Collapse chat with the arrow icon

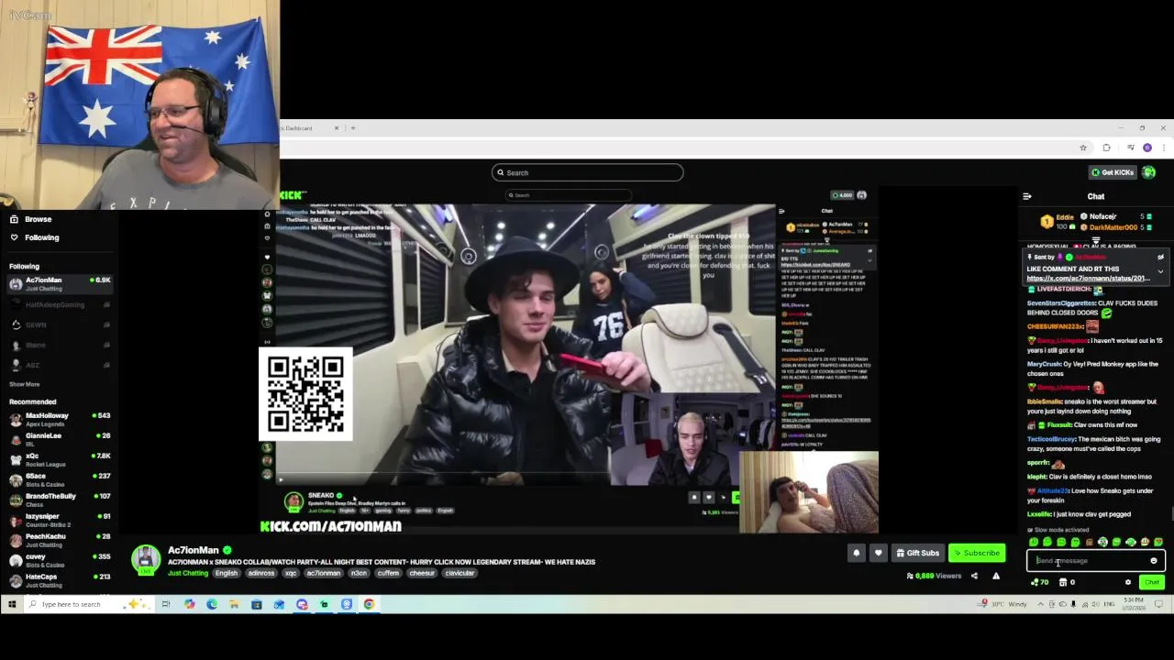[x=1027, y=196]
